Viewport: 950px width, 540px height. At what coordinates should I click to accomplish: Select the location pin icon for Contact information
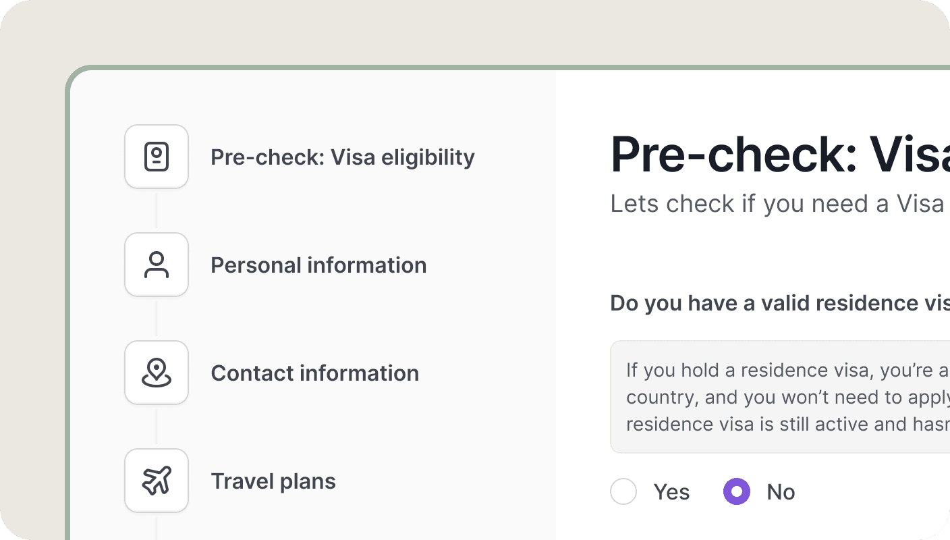(157, 373)
